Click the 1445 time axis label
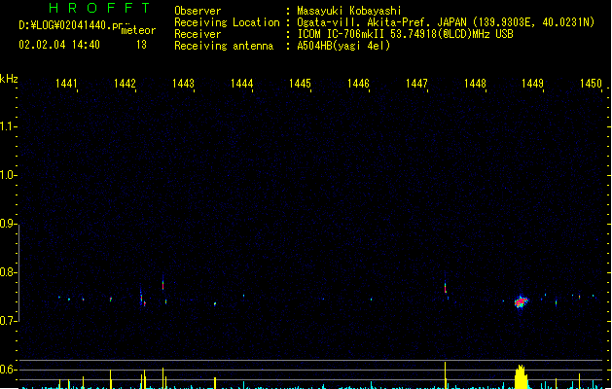The width and height of the screenshot is (612, 389). coord(300,84)
